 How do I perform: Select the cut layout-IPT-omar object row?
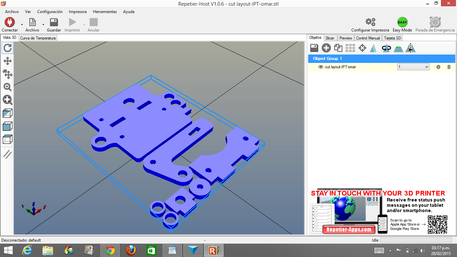(382, 67)
